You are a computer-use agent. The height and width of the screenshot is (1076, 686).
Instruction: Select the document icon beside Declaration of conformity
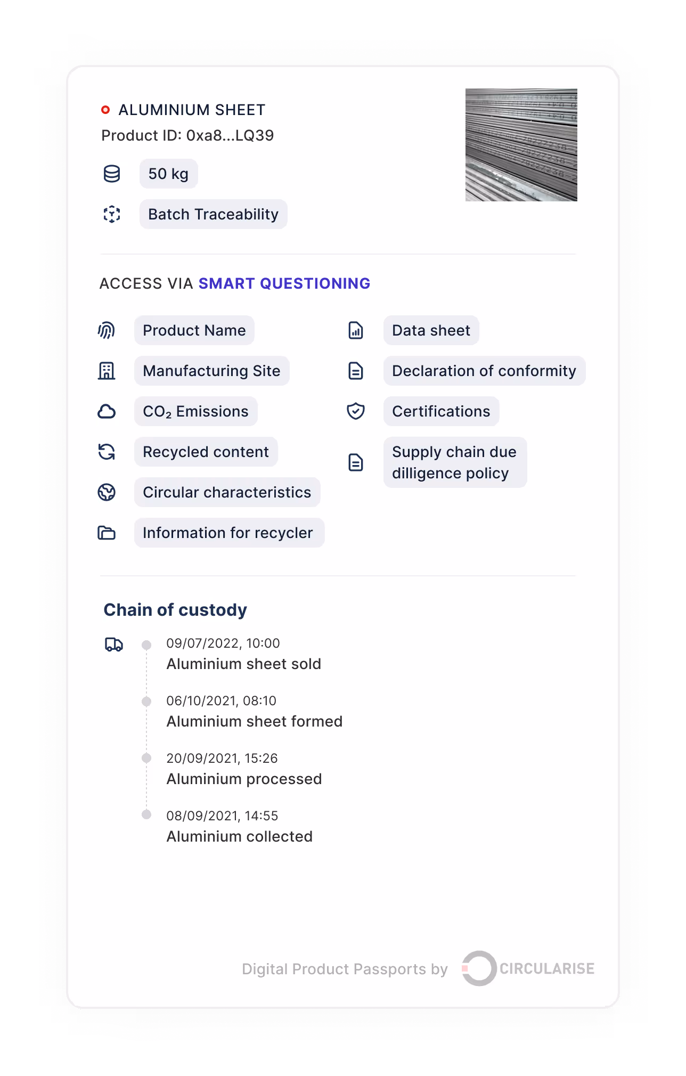[355, 371]
